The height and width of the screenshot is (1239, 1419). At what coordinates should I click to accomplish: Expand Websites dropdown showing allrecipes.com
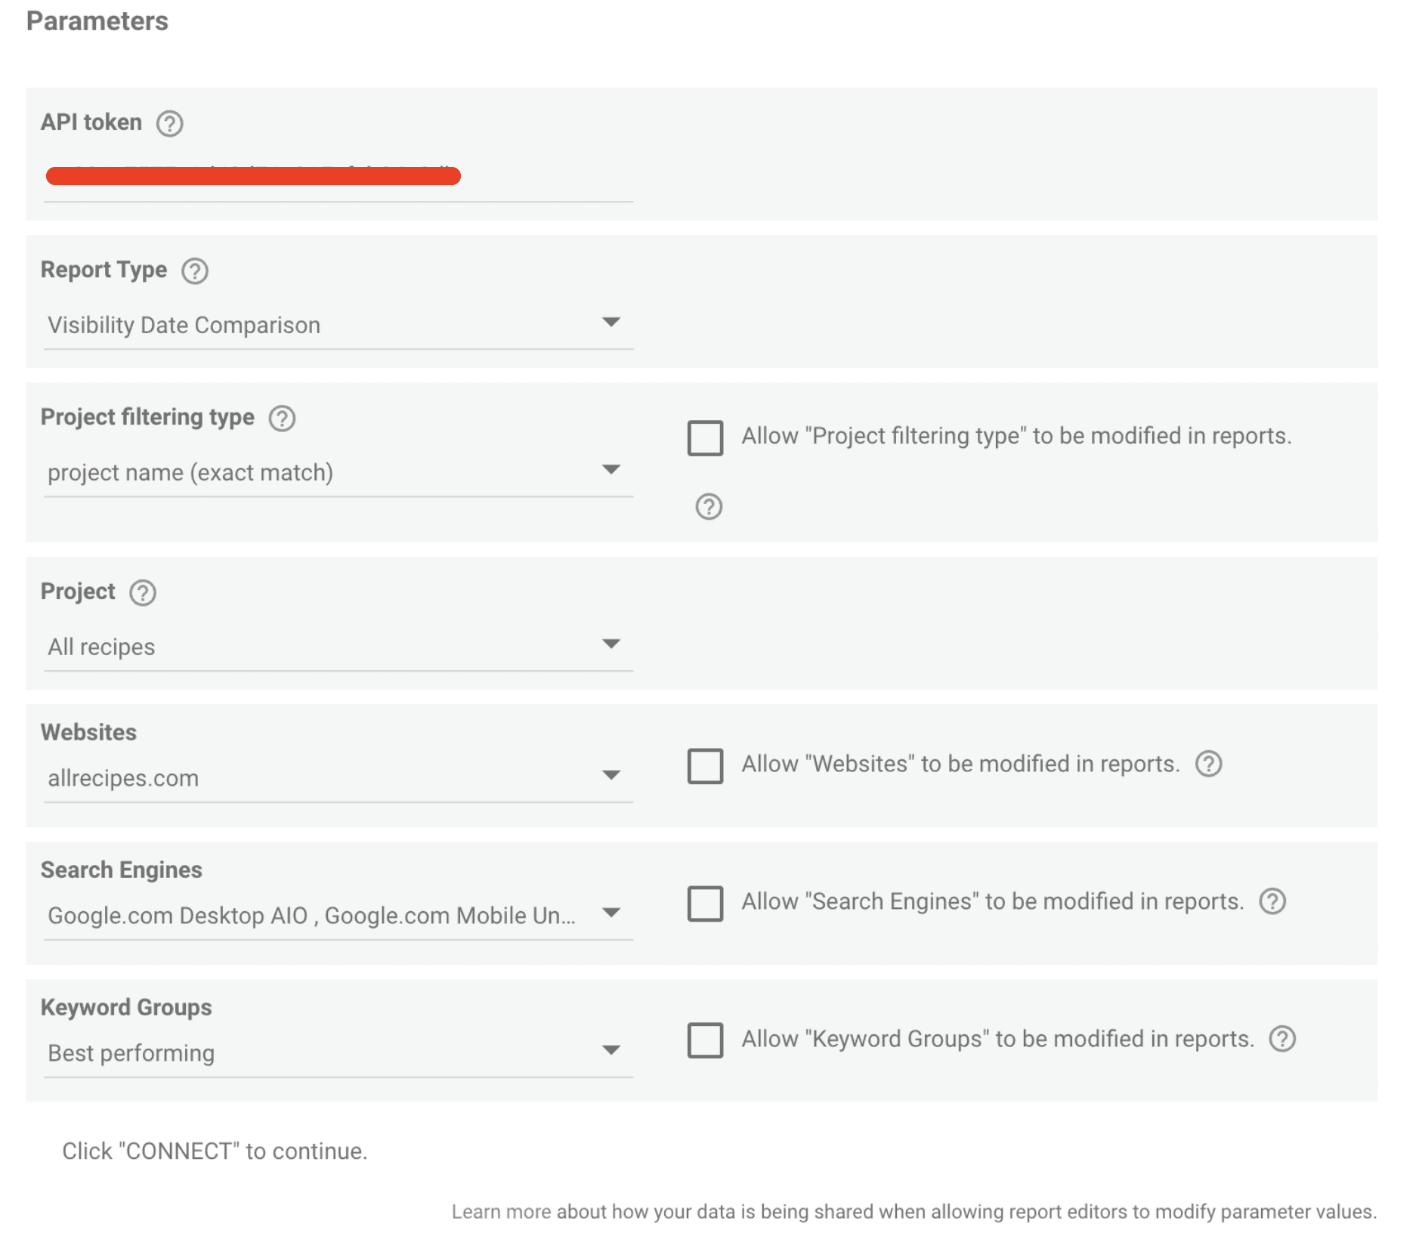338,778
